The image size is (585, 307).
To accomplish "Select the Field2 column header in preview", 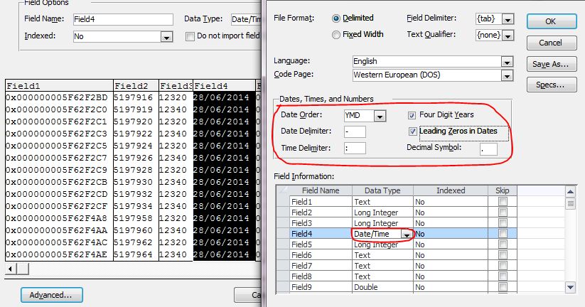I will point(136,86).
